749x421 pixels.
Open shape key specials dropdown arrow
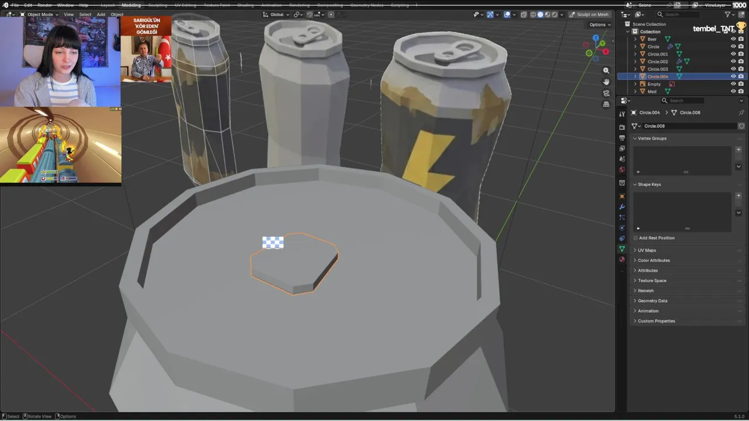coord(738,213)
